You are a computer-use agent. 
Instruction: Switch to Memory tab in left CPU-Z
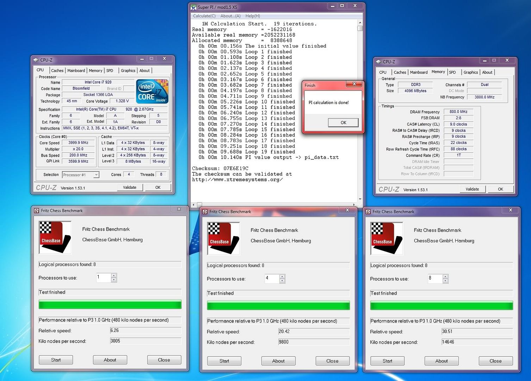point(95,71)
